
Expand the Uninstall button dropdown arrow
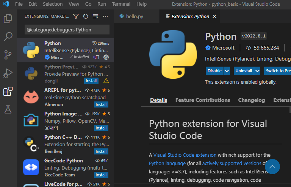pos(257,71)
